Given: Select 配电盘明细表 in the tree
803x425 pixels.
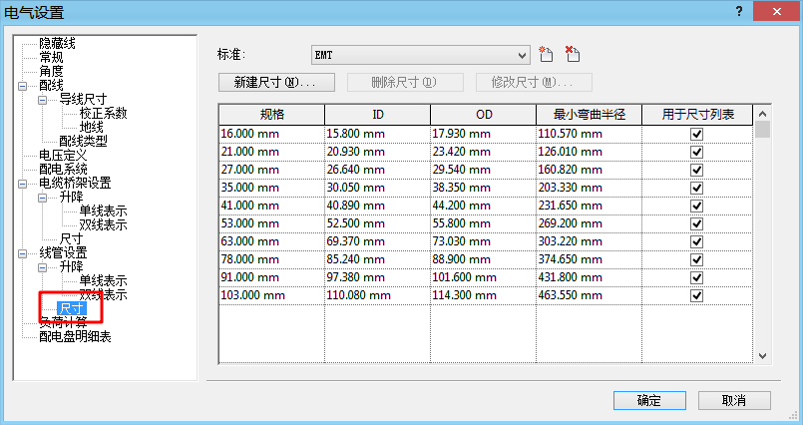Looking at the screenshot, I should (75, 337).
